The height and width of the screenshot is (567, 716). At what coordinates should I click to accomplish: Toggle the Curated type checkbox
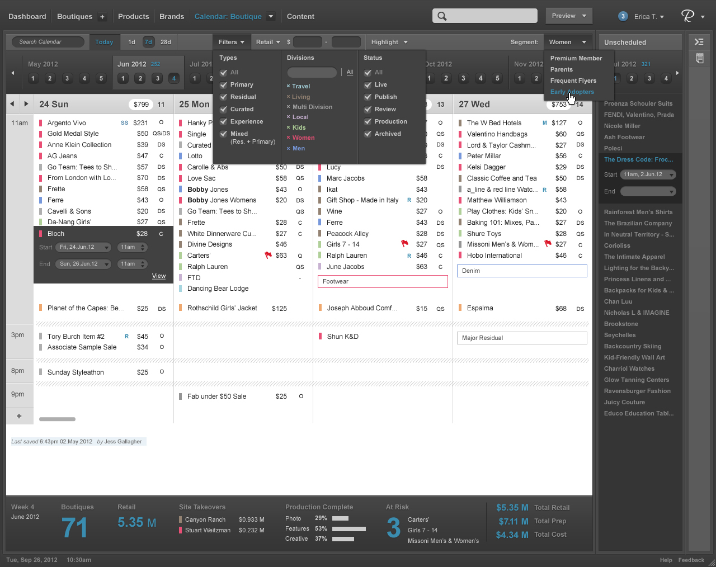pos(224,110)
